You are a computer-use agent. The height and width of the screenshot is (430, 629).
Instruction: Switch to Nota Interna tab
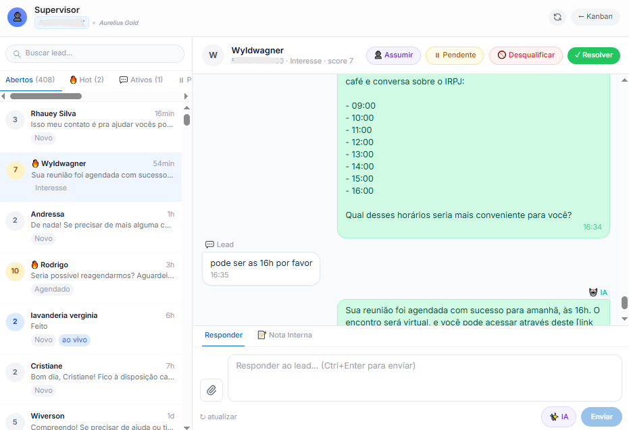click(284, 335)
